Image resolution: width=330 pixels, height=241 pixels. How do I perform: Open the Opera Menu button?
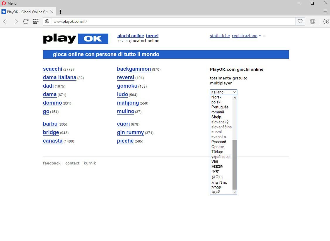tap(9, 3)
